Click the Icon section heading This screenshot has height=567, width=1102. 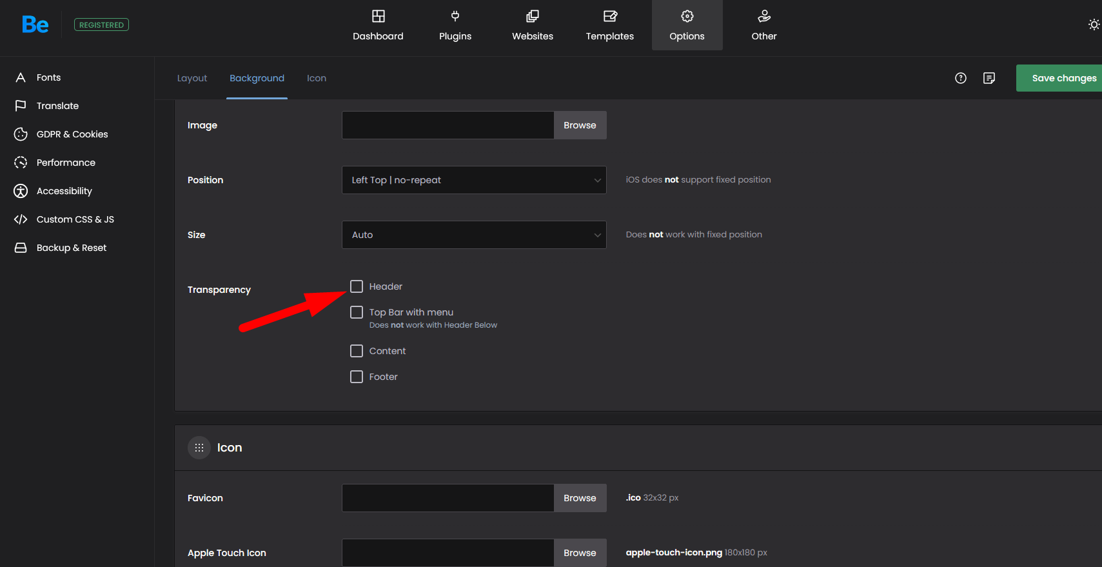(x=230, y=448)
